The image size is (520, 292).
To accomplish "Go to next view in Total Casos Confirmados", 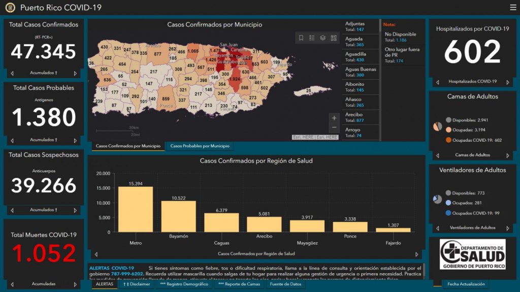I will [x=75, y=73].
